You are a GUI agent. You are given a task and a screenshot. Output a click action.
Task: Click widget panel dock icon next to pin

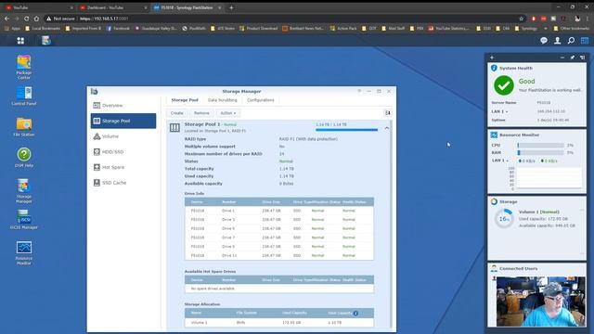[x=582, y=58]
